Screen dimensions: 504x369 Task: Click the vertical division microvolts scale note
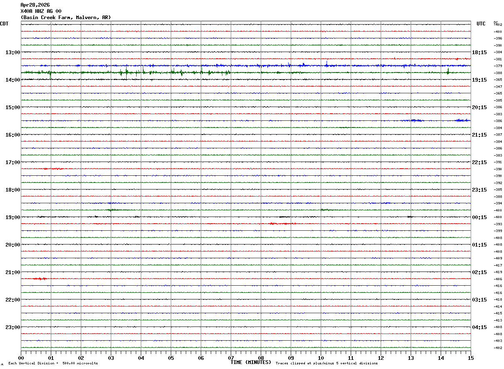click(53, 364)
